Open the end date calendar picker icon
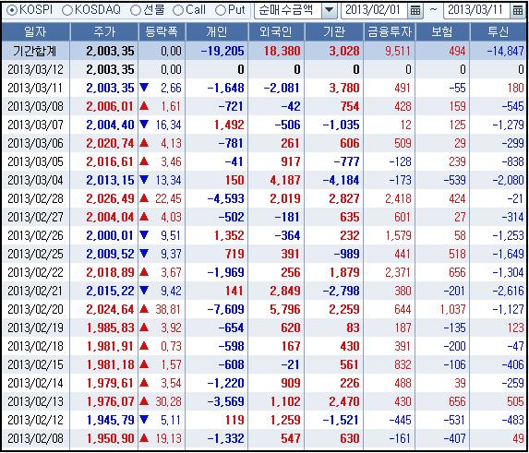529x453 pixels. (x=518, y=11)
